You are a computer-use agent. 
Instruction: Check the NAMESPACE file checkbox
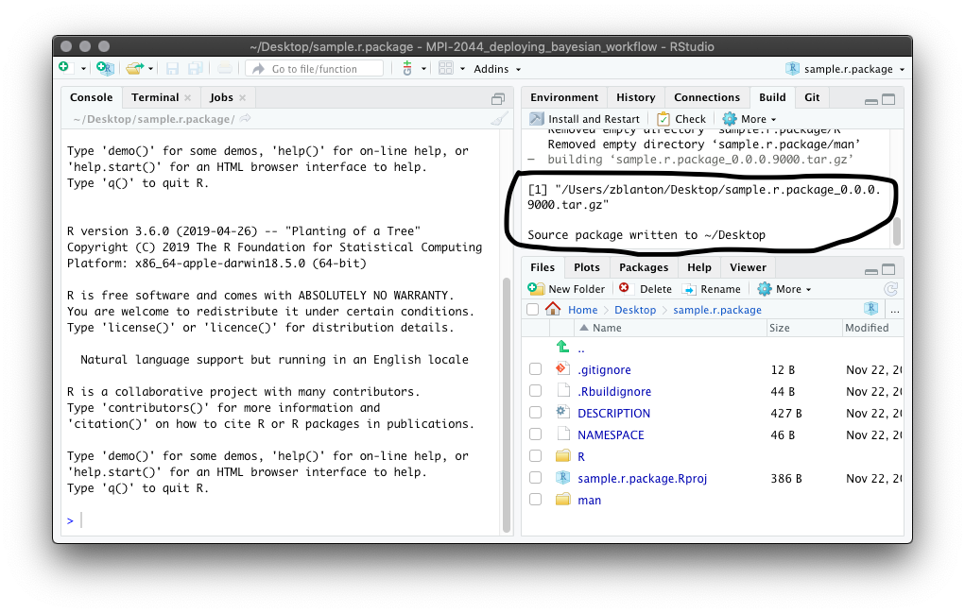[x=535, y=434]
